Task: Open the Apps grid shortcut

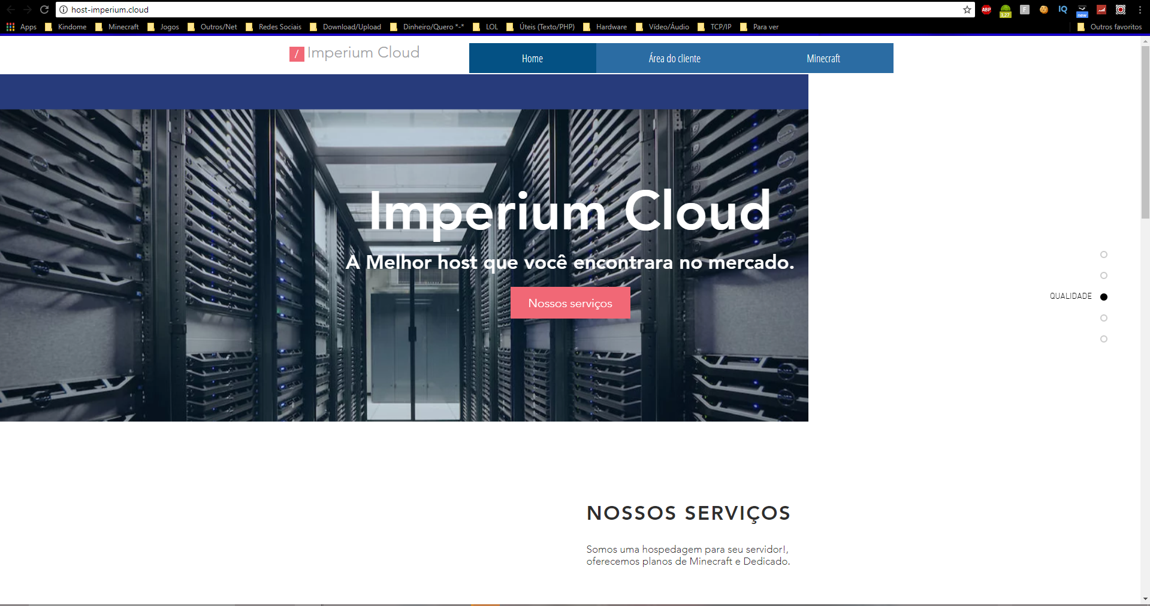Action: 22,27
